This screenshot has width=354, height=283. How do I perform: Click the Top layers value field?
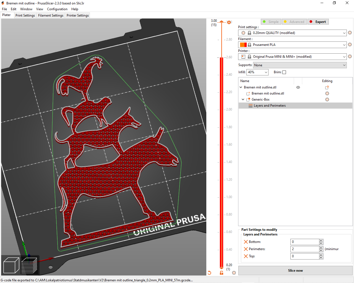pyautogui.click(x=305, y=256)
